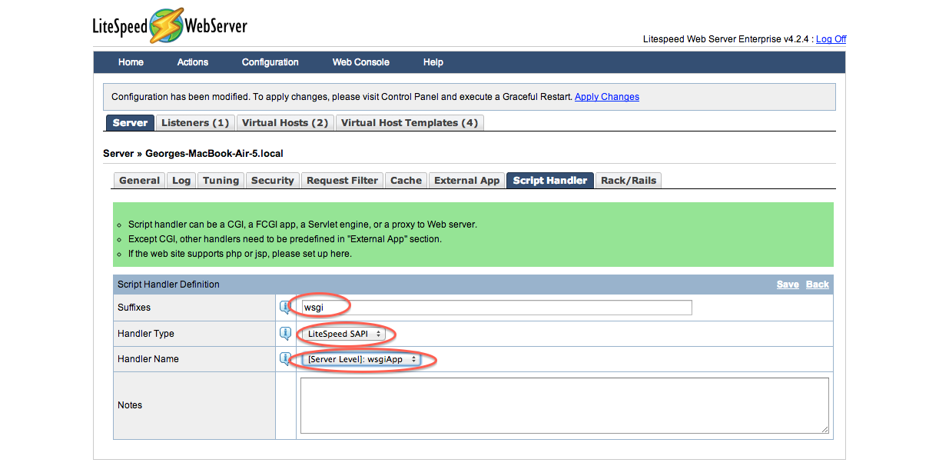Open the Cache sub-tab
The image size is (939, 466).
pos(406,181)
